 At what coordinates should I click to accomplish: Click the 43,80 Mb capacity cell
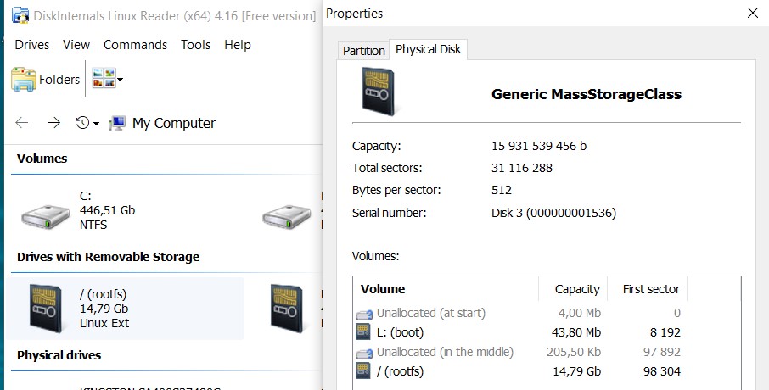pyautogui.click(x=575, y=332)
